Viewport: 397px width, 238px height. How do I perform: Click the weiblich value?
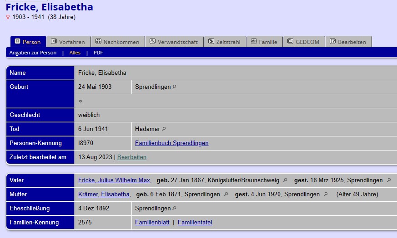click(89, 115)
